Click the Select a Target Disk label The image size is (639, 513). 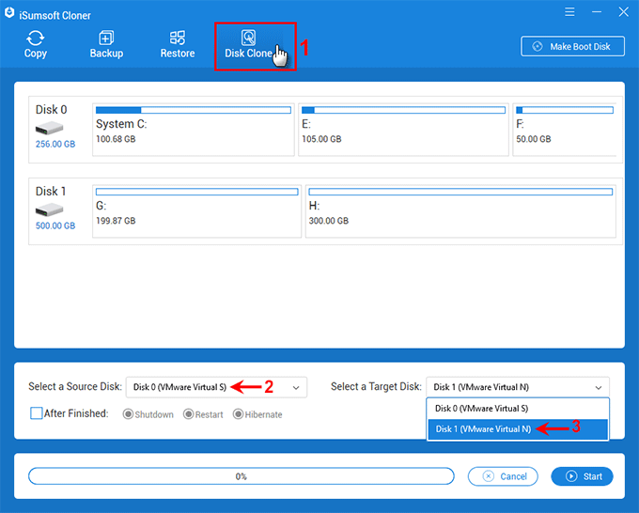tap(376, 386)
